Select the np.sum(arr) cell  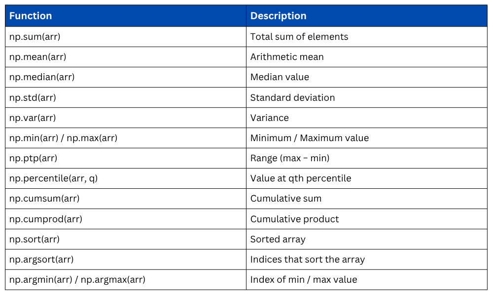35,37
